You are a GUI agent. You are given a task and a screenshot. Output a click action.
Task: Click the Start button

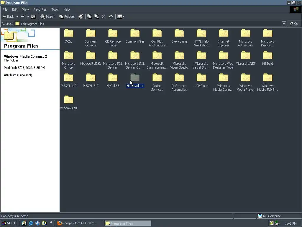9,223
